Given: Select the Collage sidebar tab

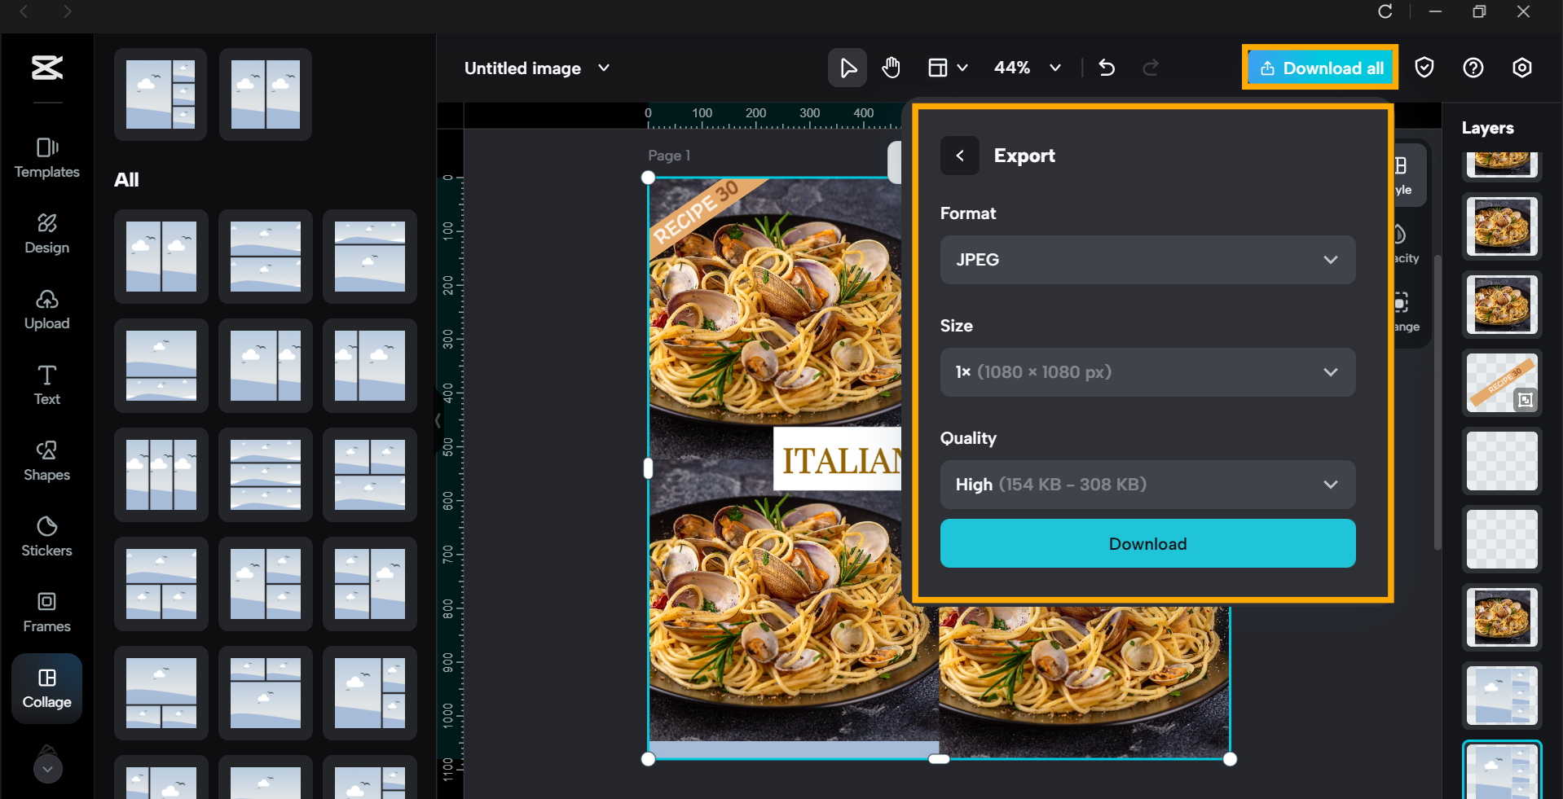Looking at the screenshot, I should [47, 688].
